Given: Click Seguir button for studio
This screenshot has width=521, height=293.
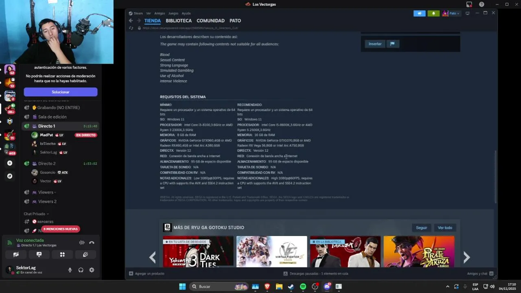Looking at the screenshot, I should (421, 227).
